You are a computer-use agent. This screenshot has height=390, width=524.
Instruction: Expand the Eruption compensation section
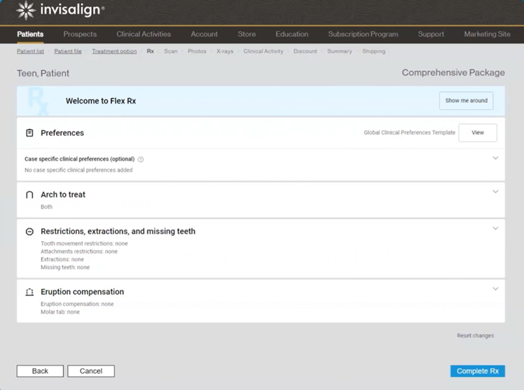[495, 289]
